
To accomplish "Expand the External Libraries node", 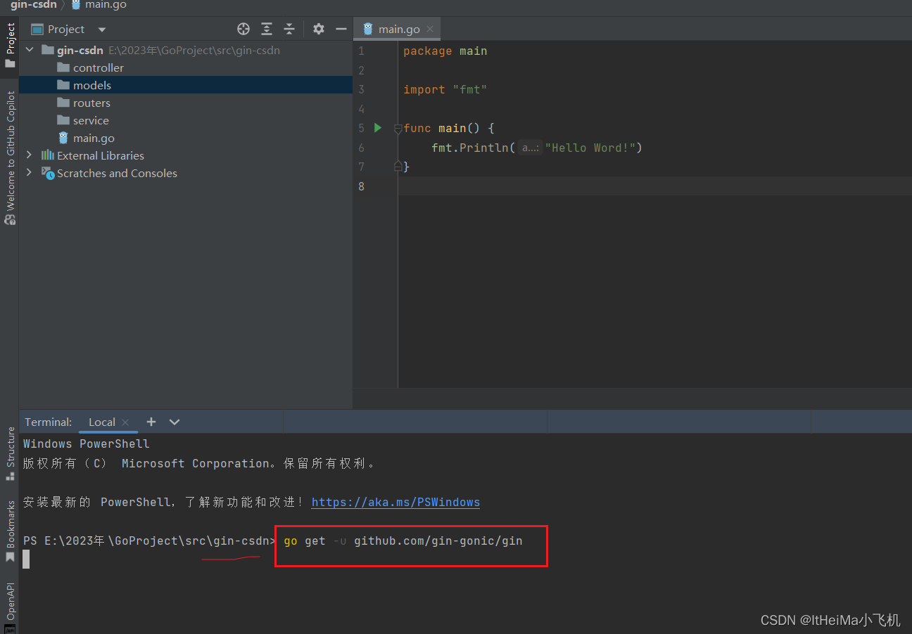I will point(29,155).
